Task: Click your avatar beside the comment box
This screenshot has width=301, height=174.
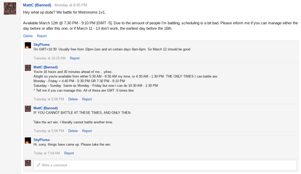Action: (28, 163)
